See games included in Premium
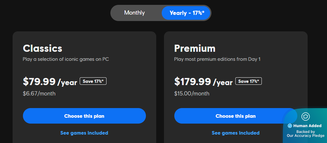This screenshot has height=143, width=327. tap(235, 133)
